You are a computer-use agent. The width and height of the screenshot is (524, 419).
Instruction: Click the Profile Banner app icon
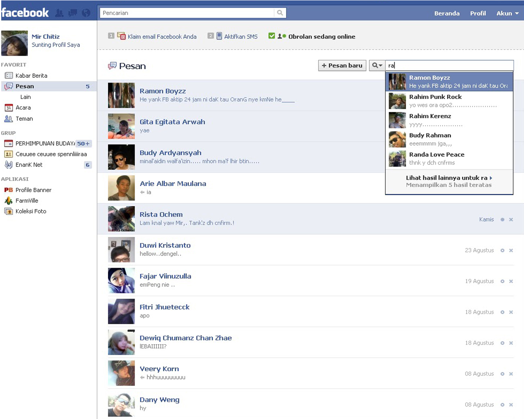coord(9,190)
